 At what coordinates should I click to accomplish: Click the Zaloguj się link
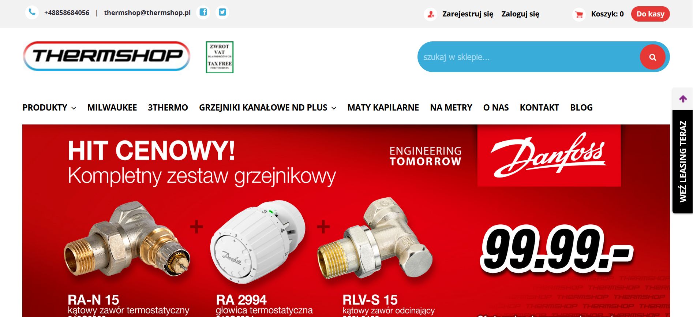coord(520,14)
